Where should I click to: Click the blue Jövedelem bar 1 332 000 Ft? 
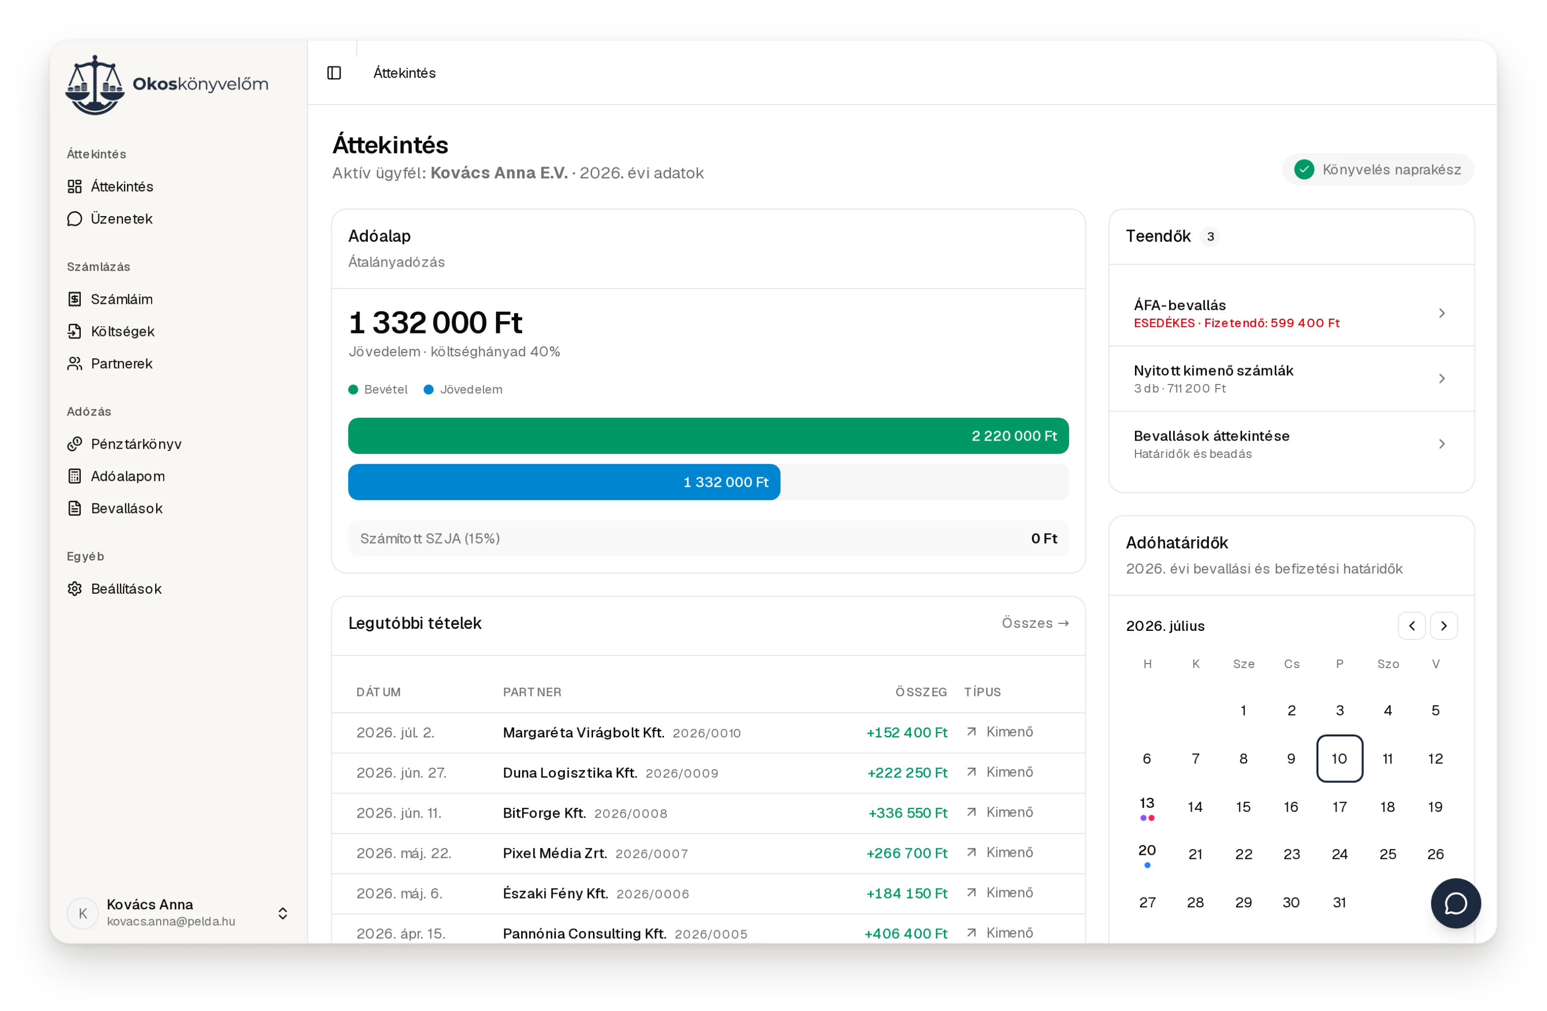(564, 481)
